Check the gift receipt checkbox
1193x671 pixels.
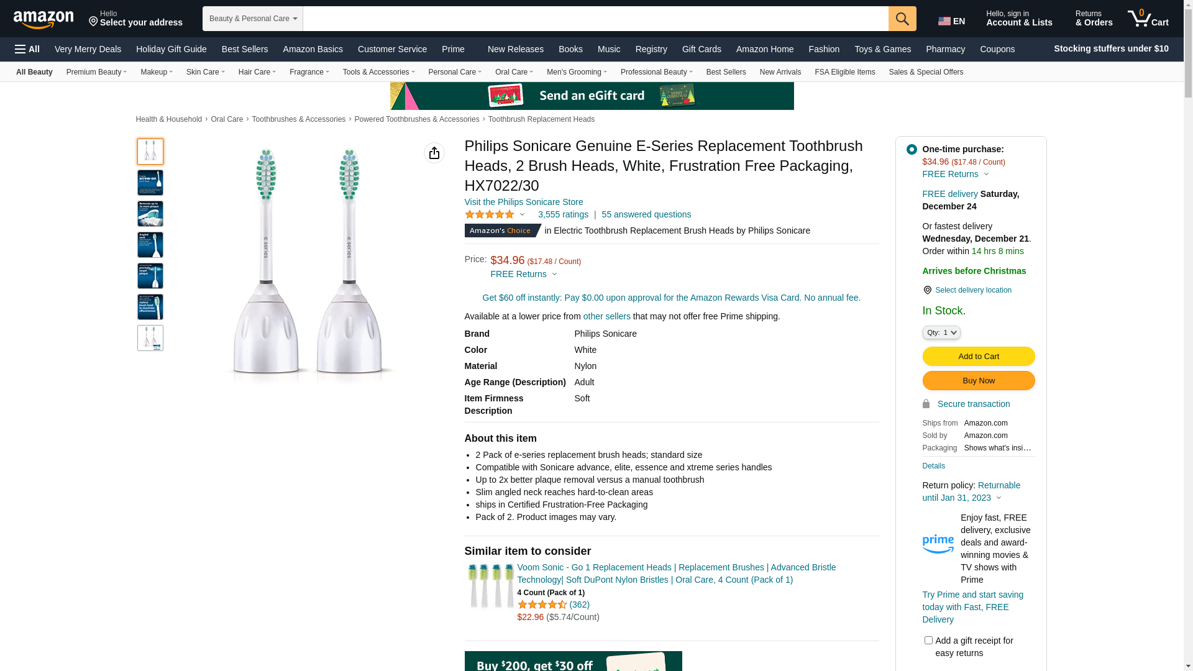click(x=928, y=640)
